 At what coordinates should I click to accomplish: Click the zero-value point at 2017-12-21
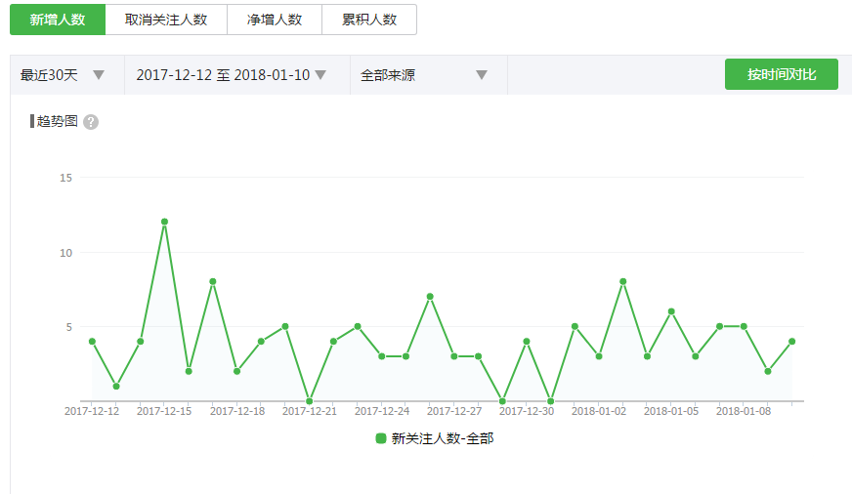309,401
